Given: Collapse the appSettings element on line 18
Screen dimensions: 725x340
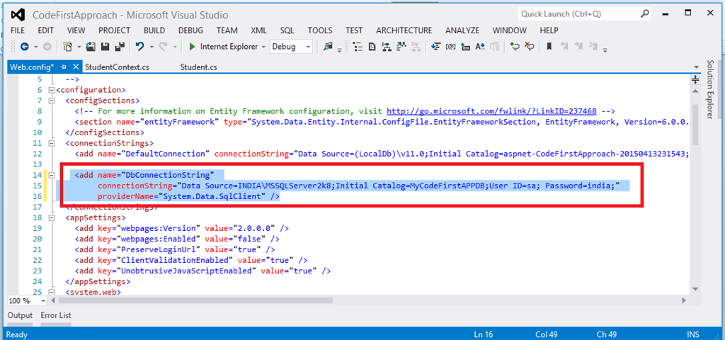Looking at the screenshot, I should pyautogui.click(x=51, y=217).
